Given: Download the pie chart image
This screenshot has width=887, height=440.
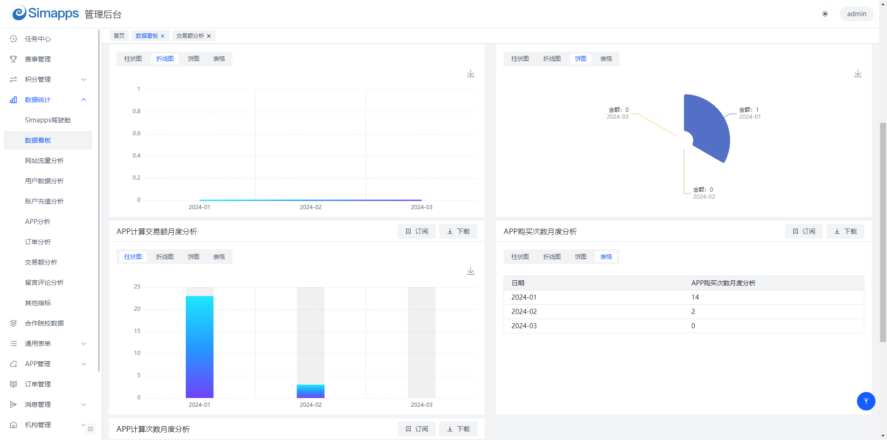Looking at the screenshot, I should tap(858, 74).
